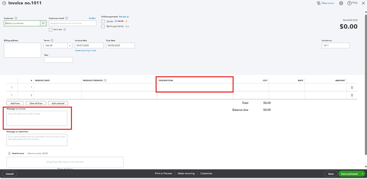Image resolution: width=367 pixels, height=179 pixels.
Task: Open the Terms Net 30 dropdown
Action: click(x=70, y=46)
